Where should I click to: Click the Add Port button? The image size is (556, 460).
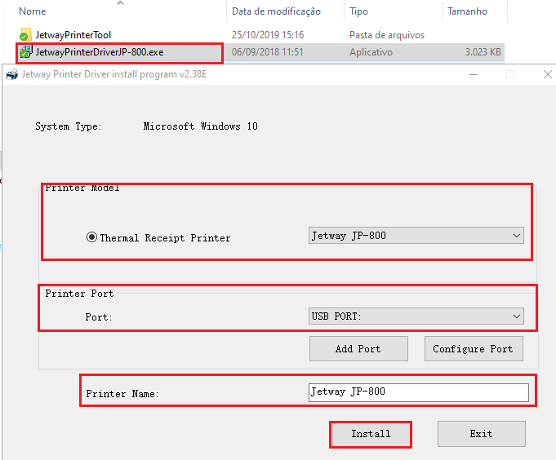point(358,349)
